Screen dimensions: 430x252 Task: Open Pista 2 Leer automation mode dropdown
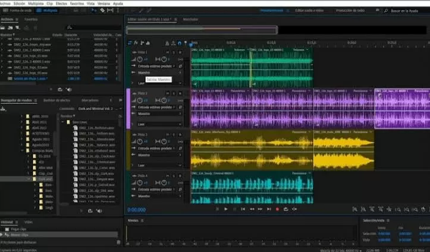tap(159, 124)
